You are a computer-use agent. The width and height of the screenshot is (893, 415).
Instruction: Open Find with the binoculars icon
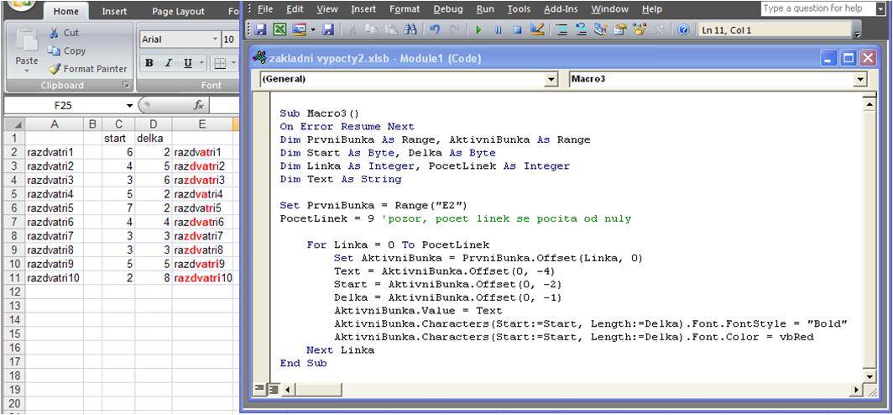(x=410, y=29)
